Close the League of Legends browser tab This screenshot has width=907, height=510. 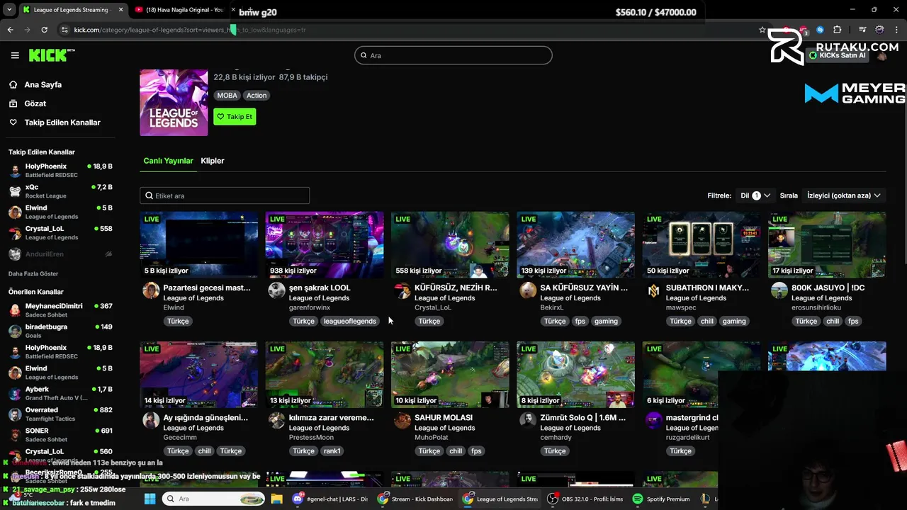tap(120, 10)
